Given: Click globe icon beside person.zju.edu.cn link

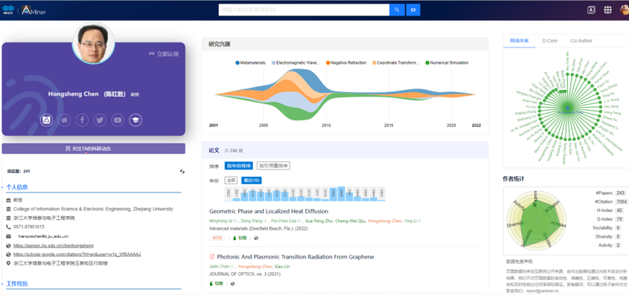Looking at the screenshot, I should [x=8, y=245].
